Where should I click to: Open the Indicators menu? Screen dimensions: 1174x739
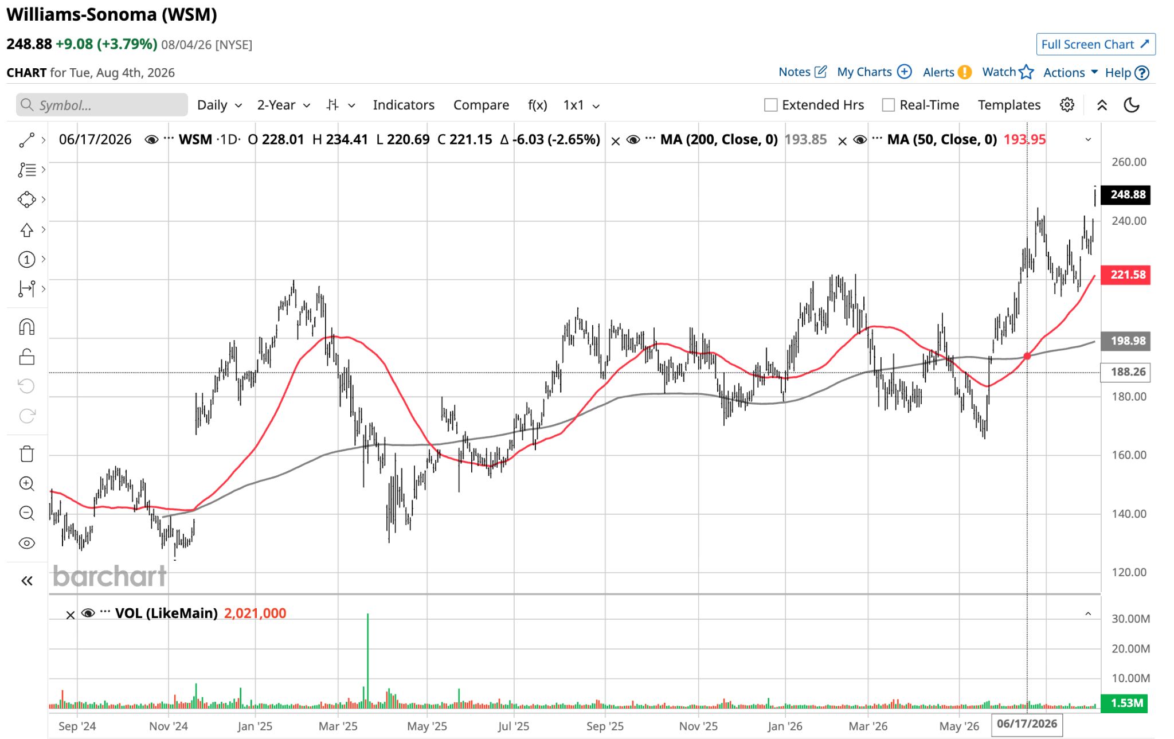[404, 105]
